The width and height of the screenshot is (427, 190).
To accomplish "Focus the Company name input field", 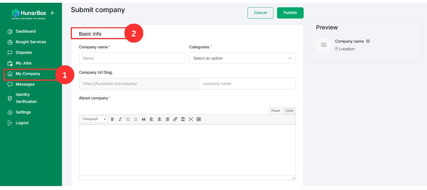I will click(x=132, y=58).
